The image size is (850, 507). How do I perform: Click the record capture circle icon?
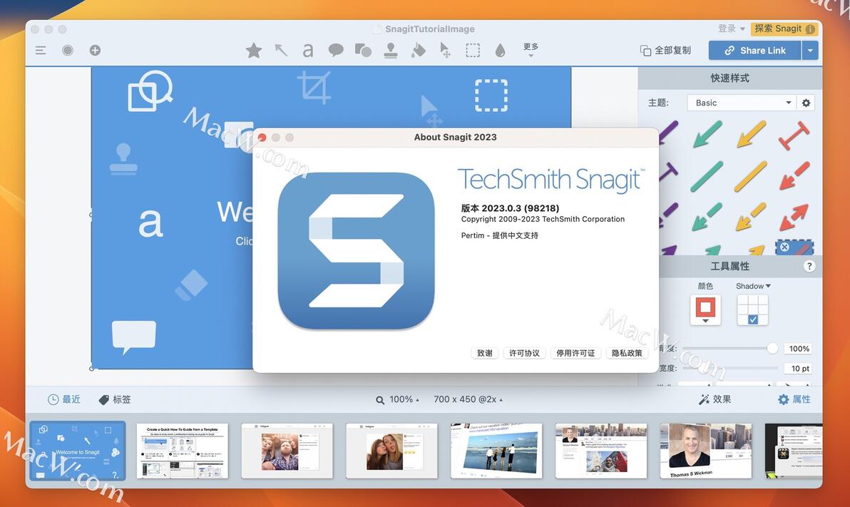68,51
